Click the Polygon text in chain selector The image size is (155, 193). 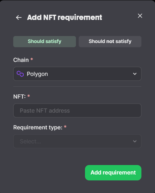click(37, 74)
